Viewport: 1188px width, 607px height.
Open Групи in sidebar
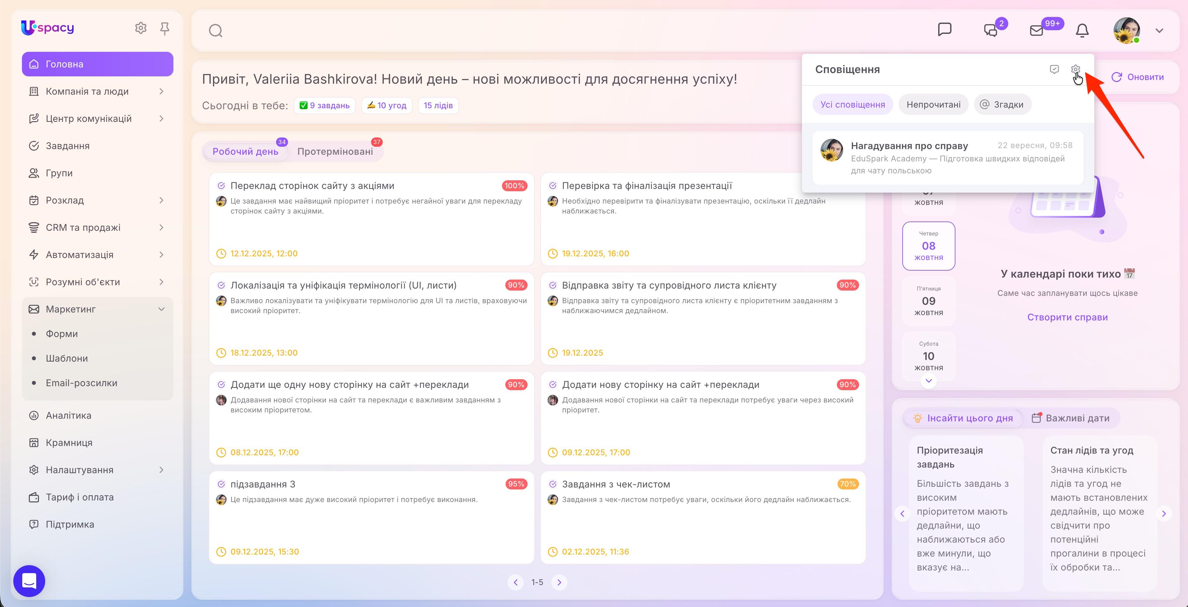[x=97, y=173]
